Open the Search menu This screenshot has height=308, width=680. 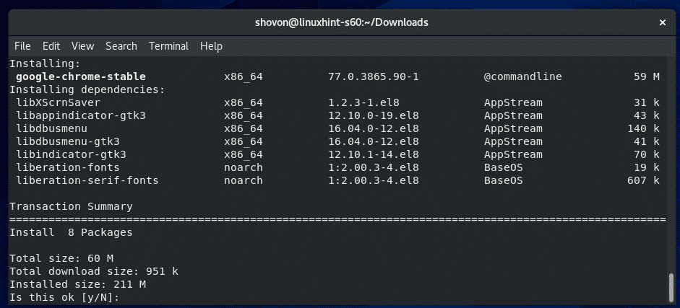click(x=121, y=46)
